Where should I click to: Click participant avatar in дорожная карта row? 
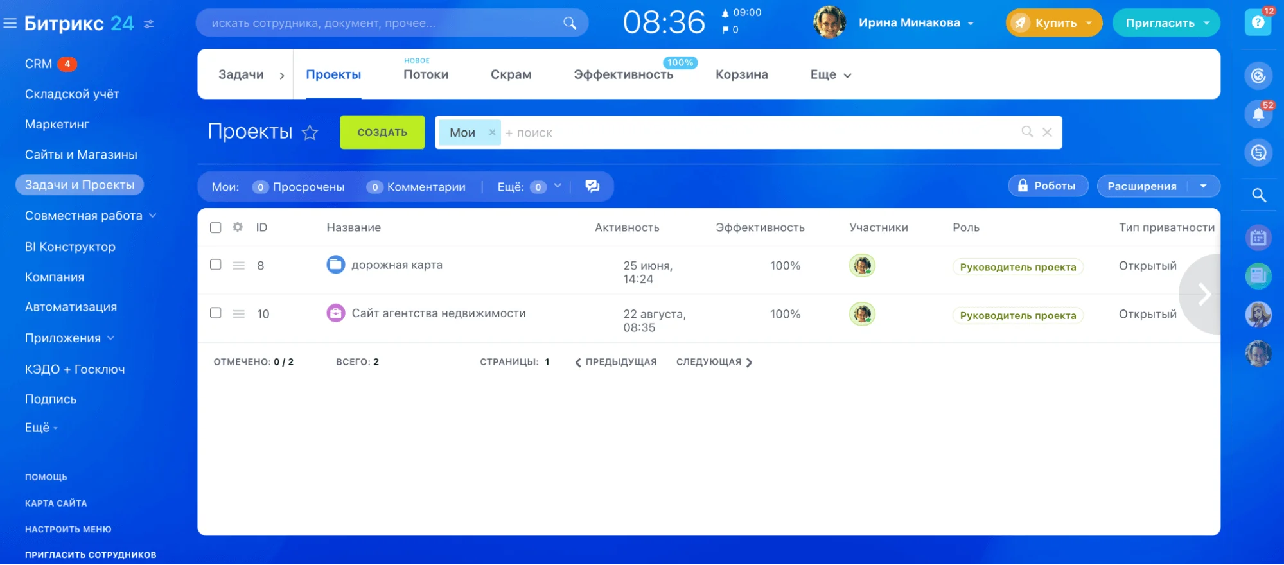(862, 265)
